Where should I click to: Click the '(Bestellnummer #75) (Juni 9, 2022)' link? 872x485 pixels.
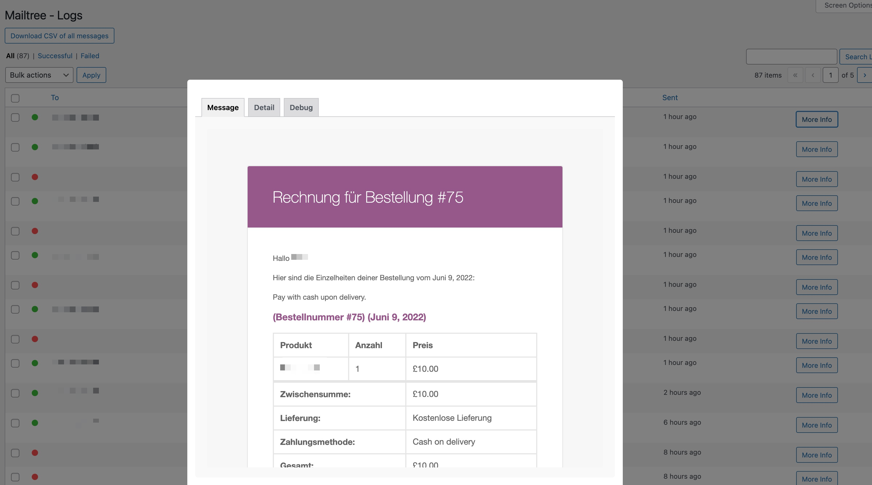349,317
